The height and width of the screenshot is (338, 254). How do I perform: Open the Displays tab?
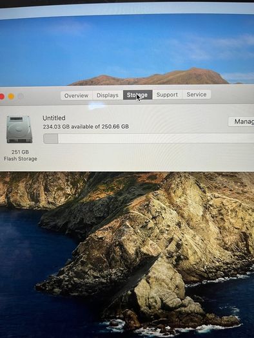108,95
